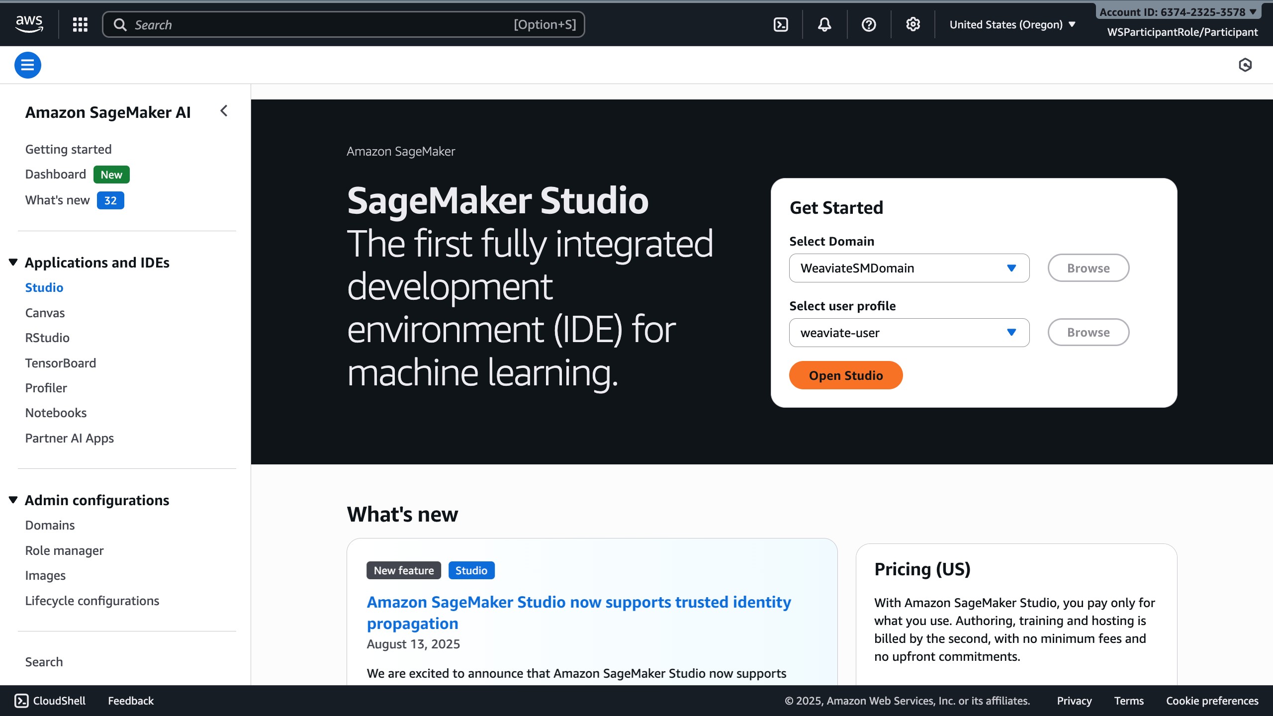Open Profiler in the sidebar

(x=46, y=388)
